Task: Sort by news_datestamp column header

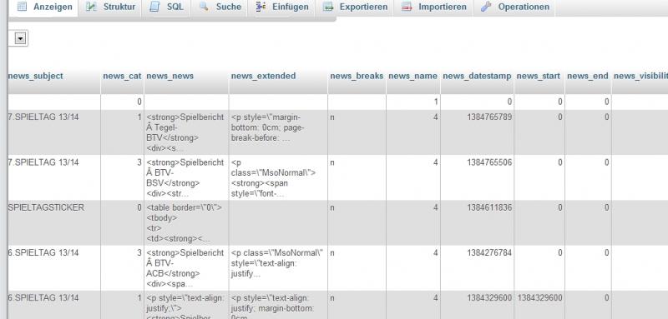Action: pyautogui.click(x=477, y=76)
